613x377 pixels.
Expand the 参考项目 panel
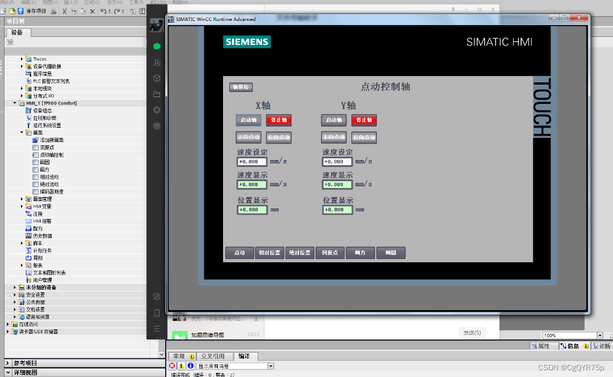(8, 363)
